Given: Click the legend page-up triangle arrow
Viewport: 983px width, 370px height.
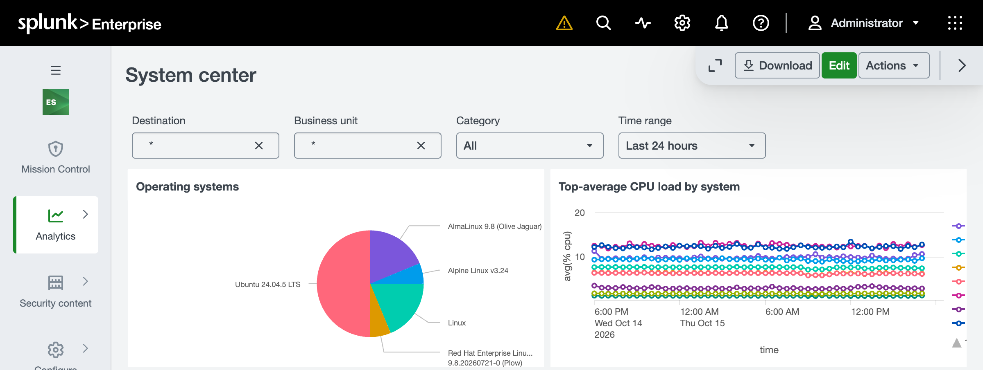Looking at the screenshot, I should pyautogui.click(x=957, y=343).
